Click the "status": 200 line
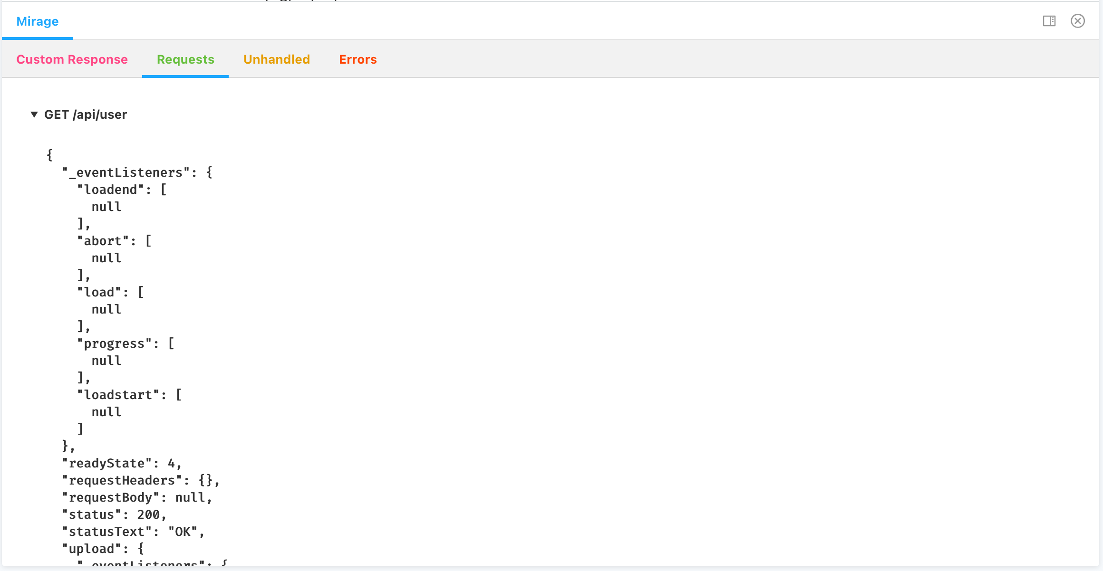This screenshot has height=571, width=1103. coord(114,514)
